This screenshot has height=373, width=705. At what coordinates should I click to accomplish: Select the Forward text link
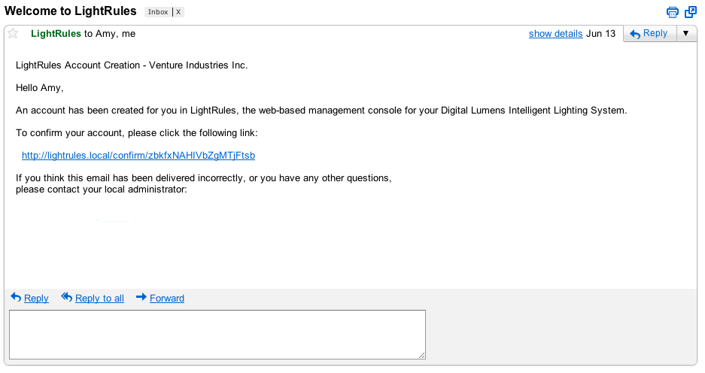pyautogui.click(x=167, y=299)
